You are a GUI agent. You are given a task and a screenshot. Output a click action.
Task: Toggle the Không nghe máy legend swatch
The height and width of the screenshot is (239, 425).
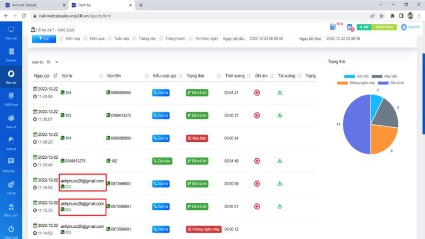tap(342, 83)
